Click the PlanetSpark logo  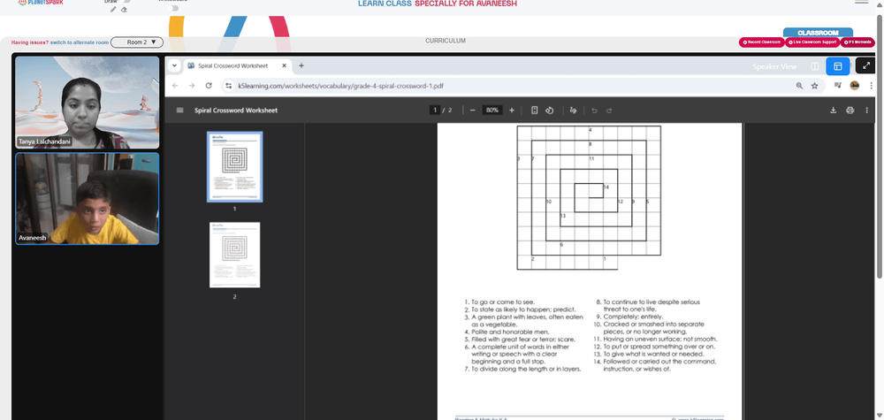(41, 3)
